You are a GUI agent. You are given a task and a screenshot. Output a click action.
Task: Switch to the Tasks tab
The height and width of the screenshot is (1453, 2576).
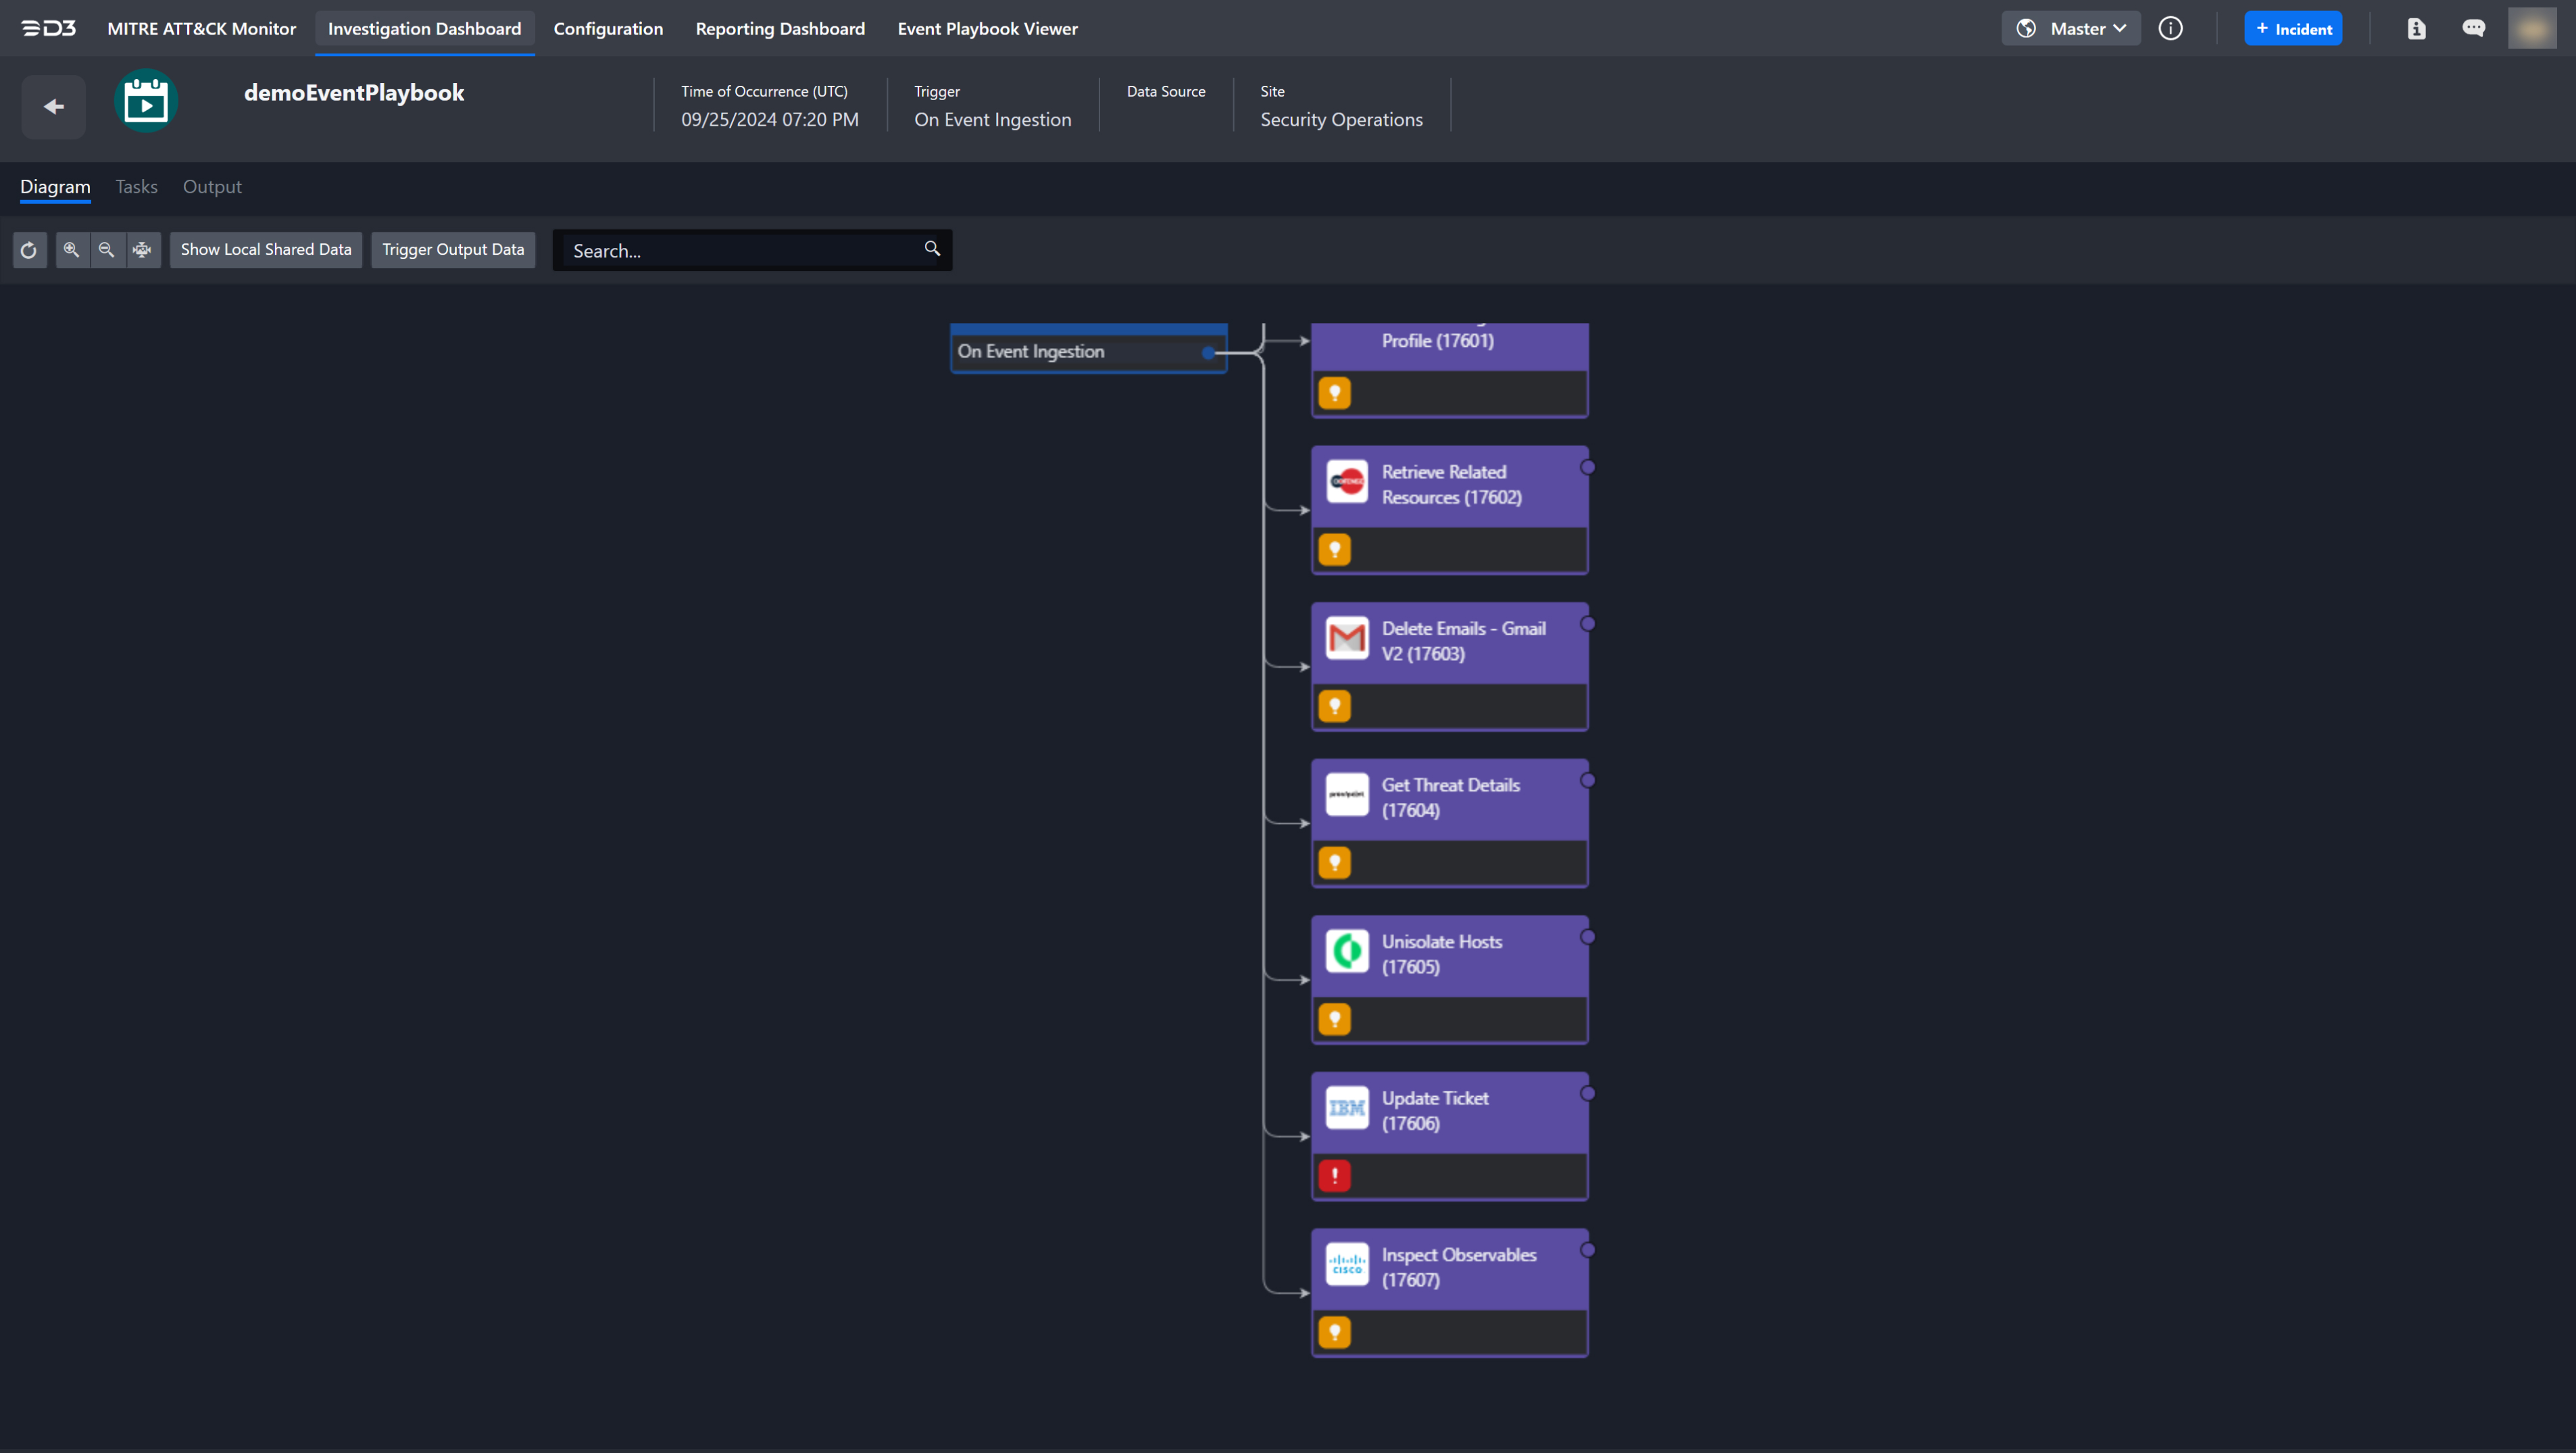[x=136, y=187]
